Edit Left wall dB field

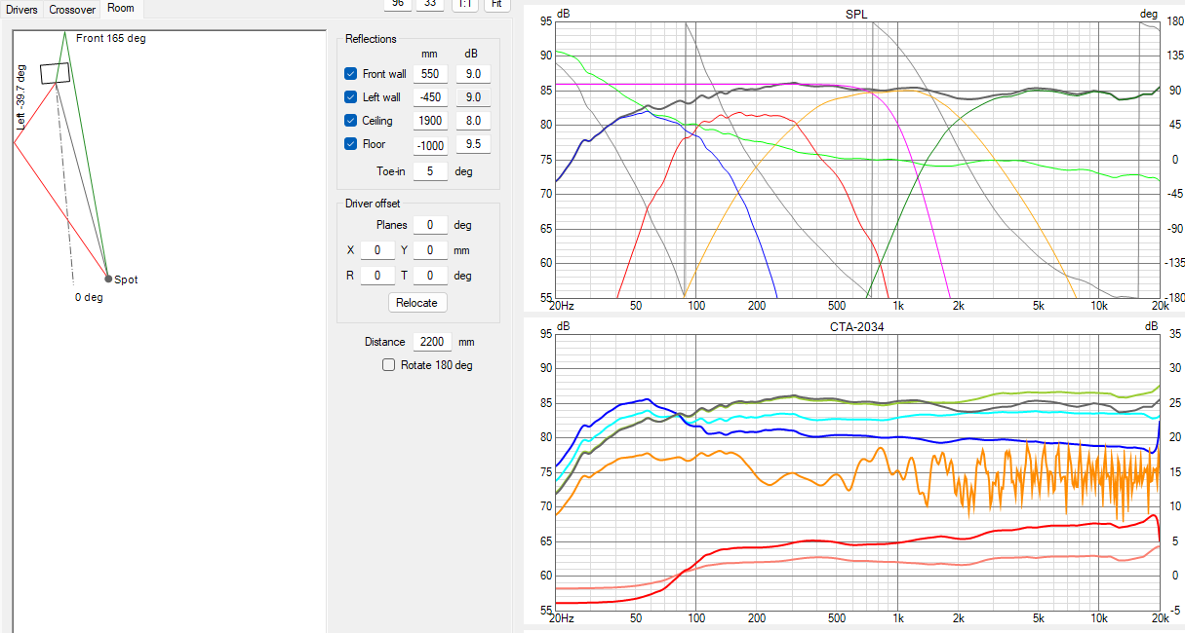tap(473, 97)
